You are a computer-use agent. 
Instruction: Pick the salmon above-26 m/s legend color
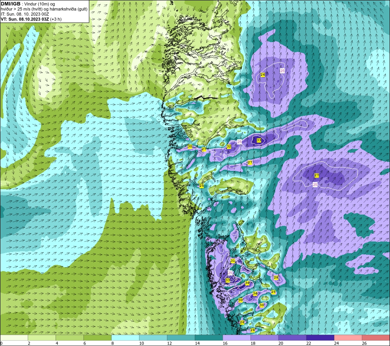376,337
